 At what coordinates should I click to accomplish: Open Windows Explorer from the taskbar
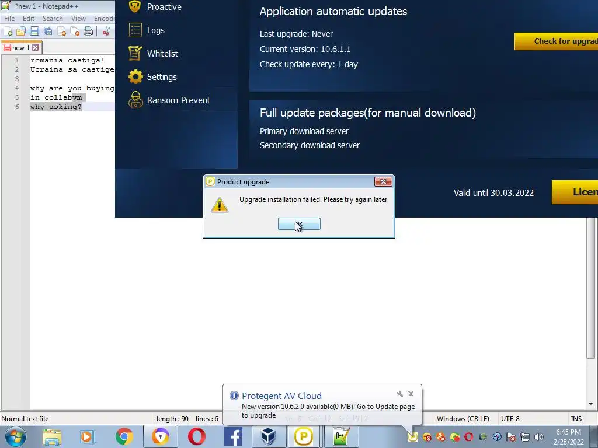coord(52,436)
